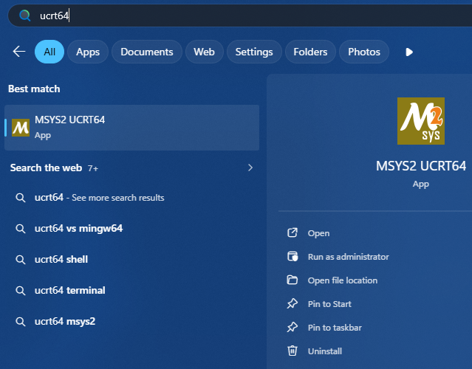Switch to the Settings filter tab
The height and width of the screenshot is (369, 472).
(x=254, y=52)
